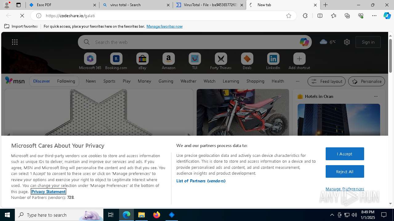Open the Manage Preferences link
The image size is (394, 221).
[345, 189]
